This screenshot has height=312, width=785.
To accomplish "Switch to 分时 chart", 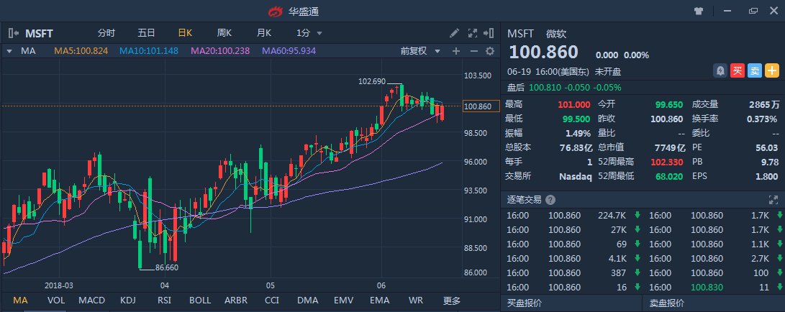I will coord(106,34).
